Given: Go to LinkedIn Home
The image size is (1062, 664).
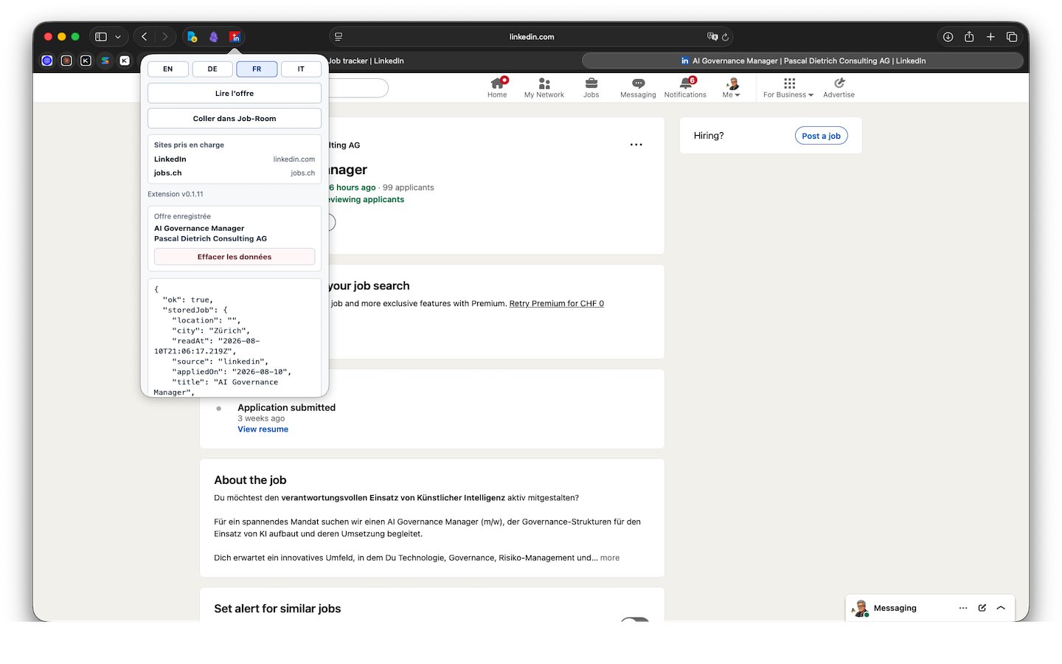Looking at the screenshot, I should pos(497,88).
